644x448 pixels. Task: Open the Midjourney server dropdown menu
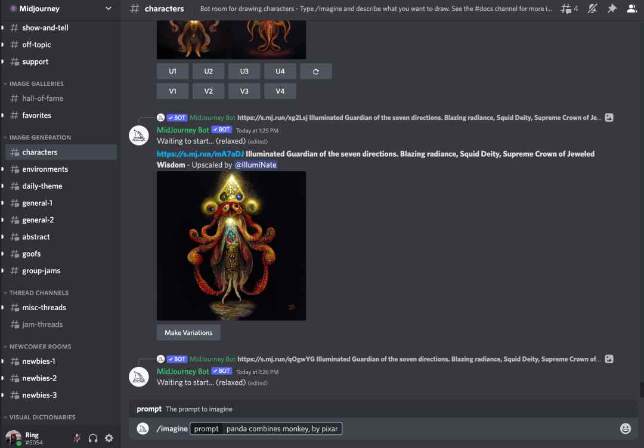(60, 8)
